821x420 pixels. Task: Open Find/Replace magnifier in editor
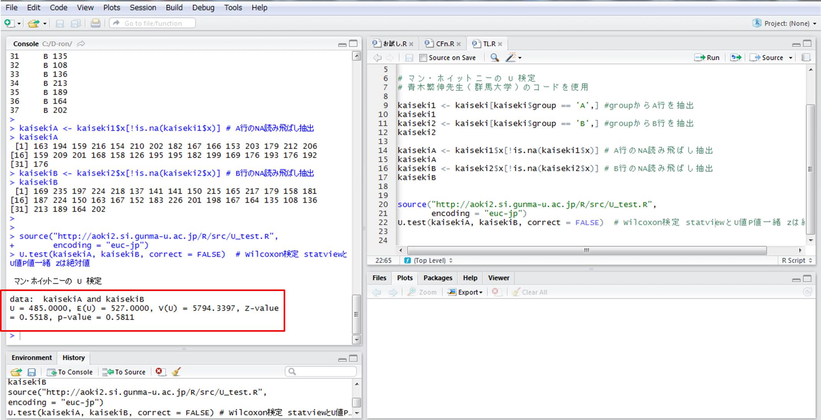(495, 57)
